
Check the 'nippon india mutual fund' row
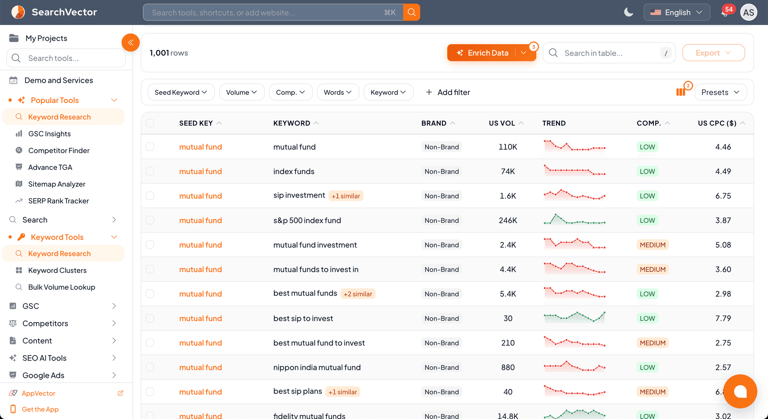[x=150, y=367]
